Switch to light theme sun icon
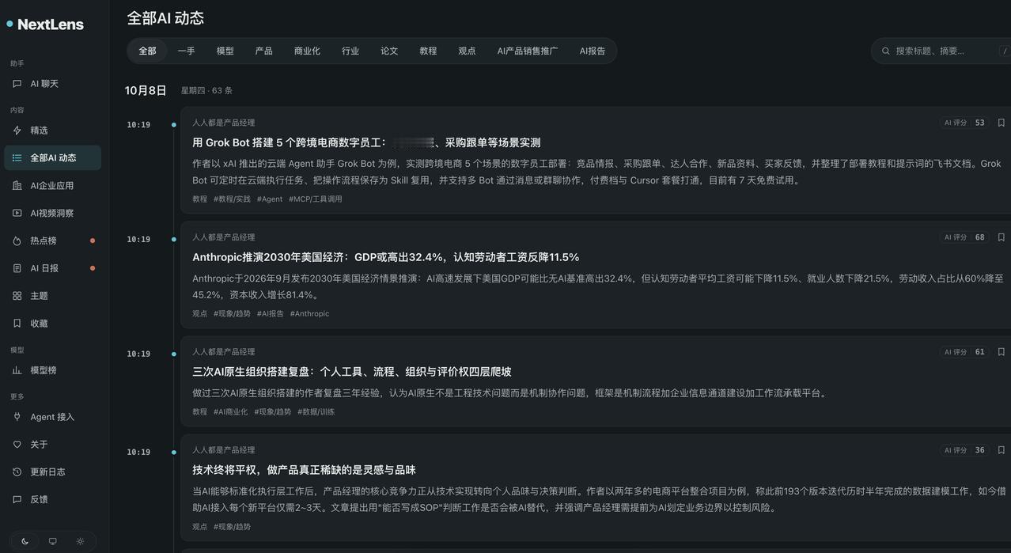1011x553 pixels. pos(80,542)
